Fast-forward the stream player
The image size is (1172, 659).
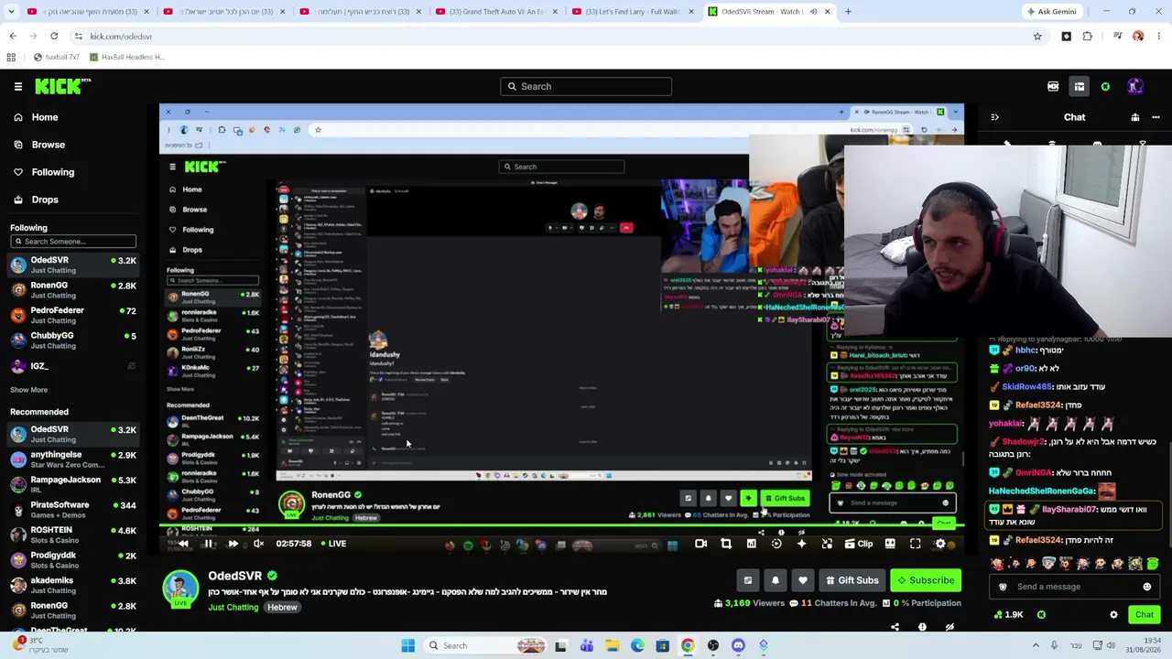233,544
